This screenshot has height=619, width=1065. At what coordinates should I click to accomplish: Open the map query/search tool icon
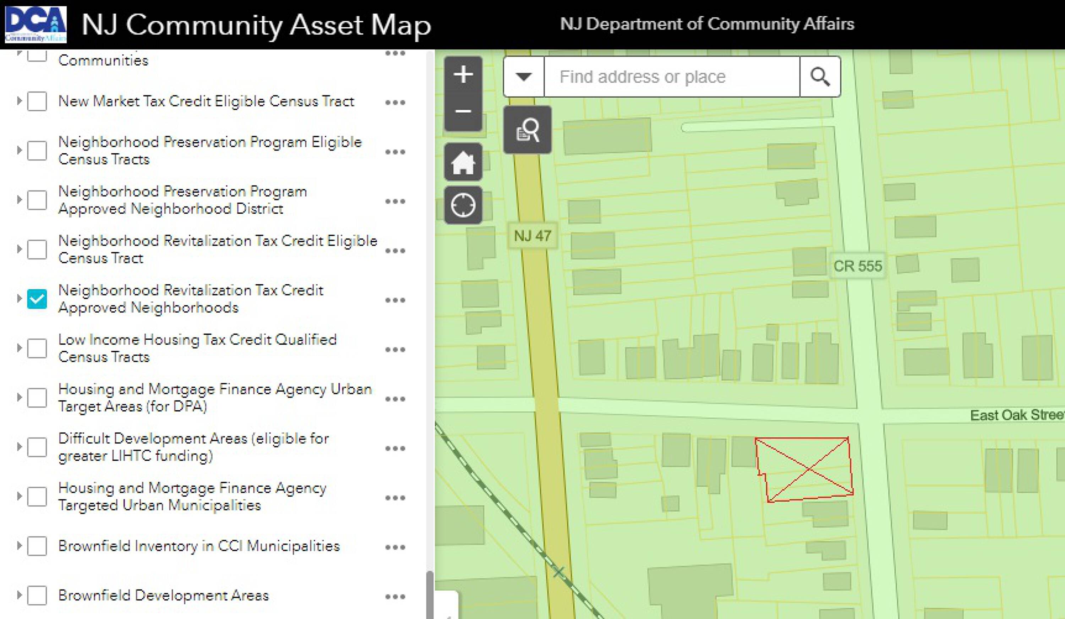click(x=528, y=130)
